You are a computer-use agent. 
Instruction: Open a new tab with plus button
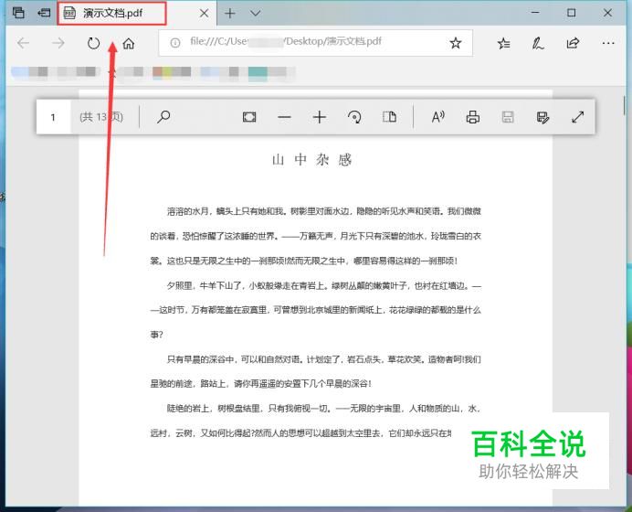click(230, 14)
